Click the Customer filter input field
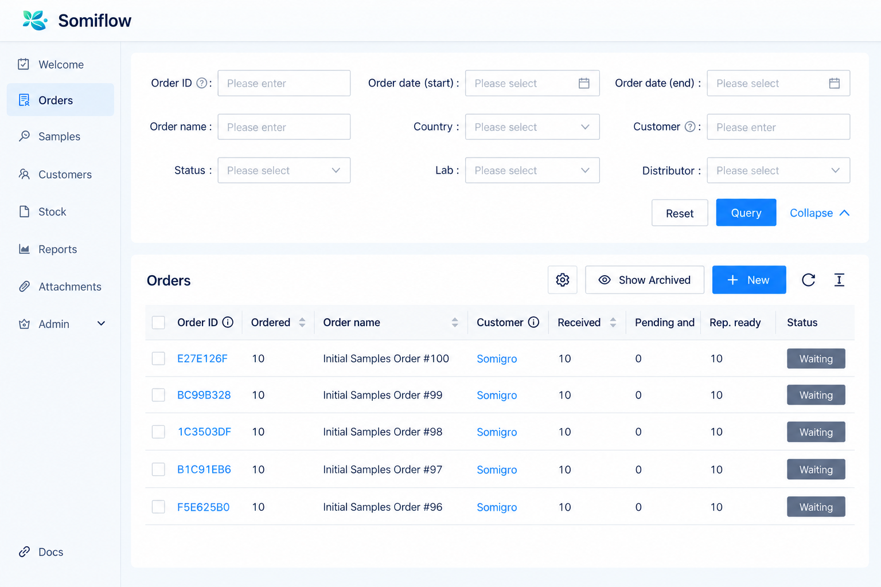Image resolution: width=881 pixels, height=587 pixels. [778, 127]
